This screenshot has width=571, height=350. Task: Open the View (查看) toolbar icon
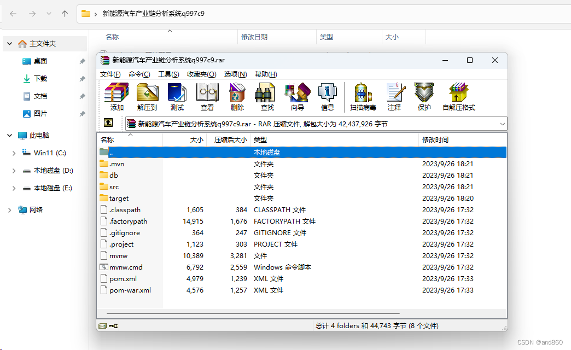207,96
